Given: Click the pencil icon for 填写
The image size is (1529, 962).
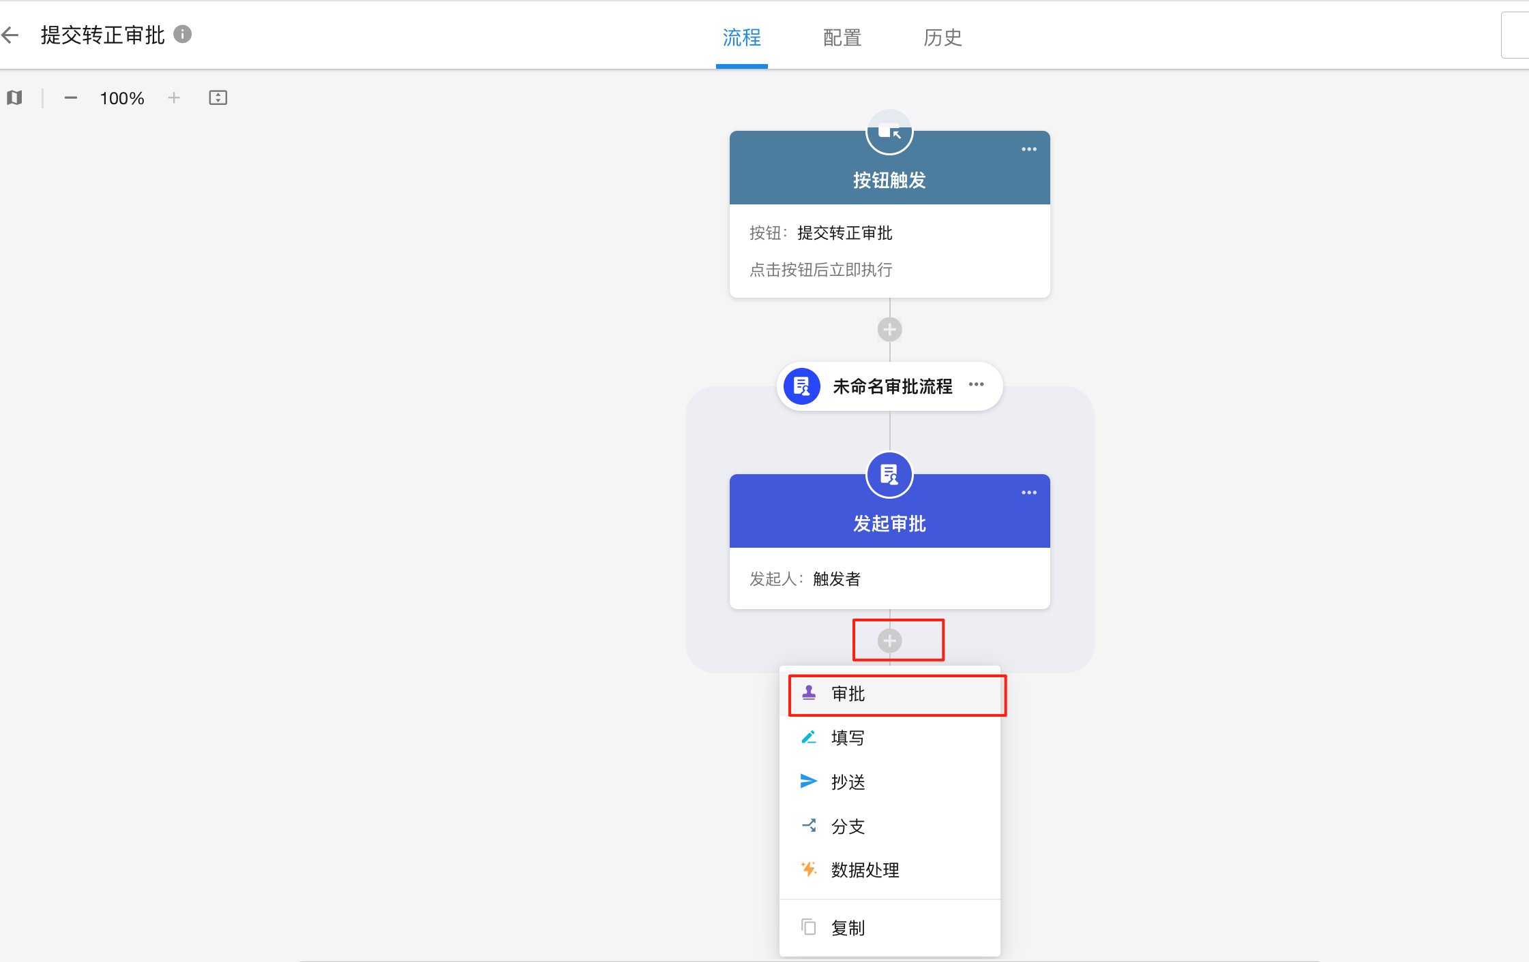Looking at the screenshot, I should coord(808,737).
